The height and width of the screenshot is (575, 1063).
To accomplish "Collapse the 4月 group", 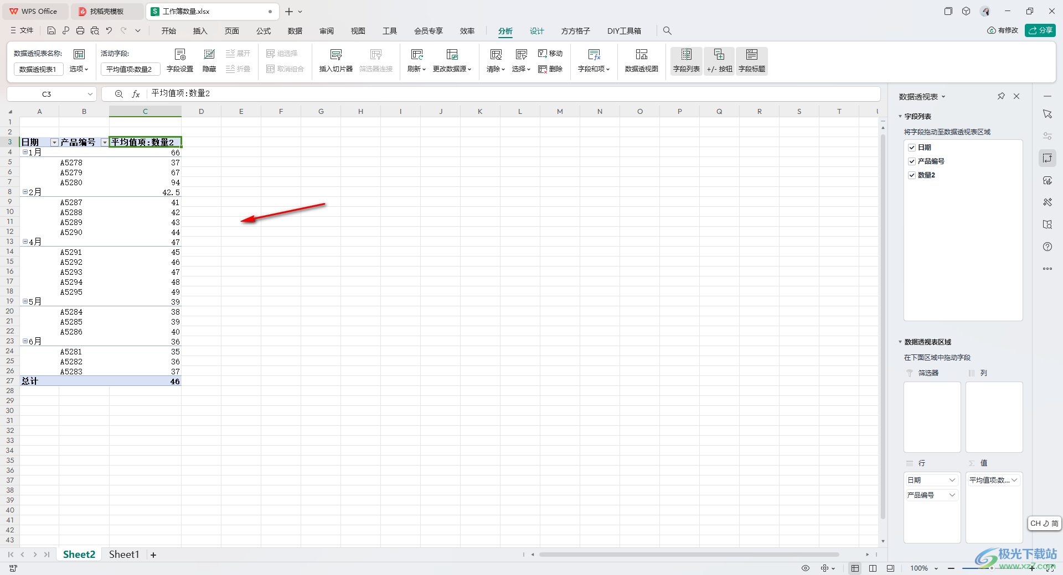I will click(x=25, y=242).
